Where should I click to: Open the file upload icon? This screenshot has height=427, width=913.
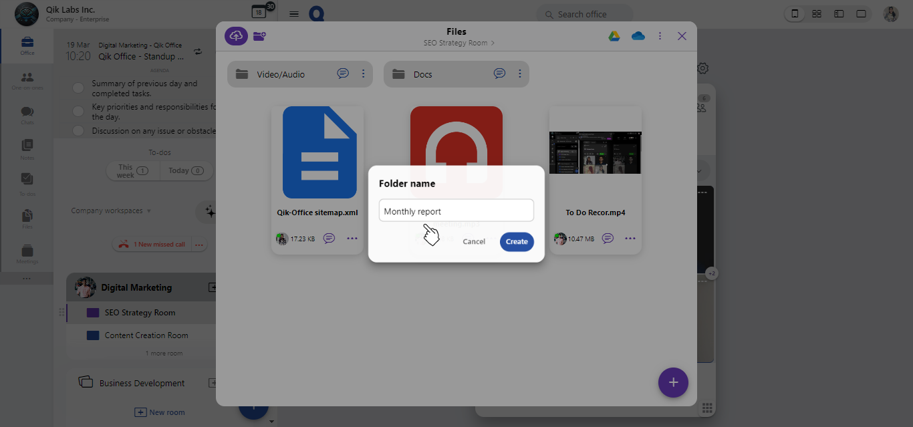[235, 35]
